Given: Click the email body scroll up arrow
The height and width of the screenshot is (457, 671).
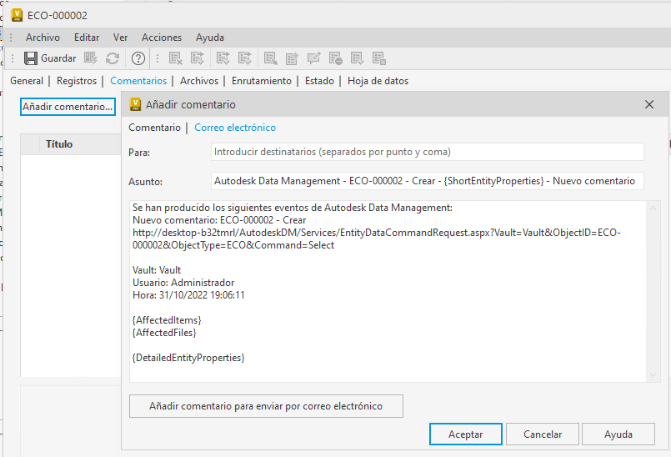Looking at the screenshot, I should tap(653, 208).
